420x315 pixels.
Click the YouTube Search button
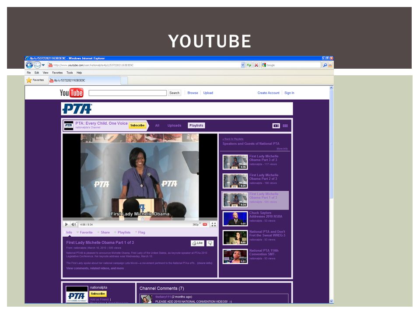(x=175, y=93)
